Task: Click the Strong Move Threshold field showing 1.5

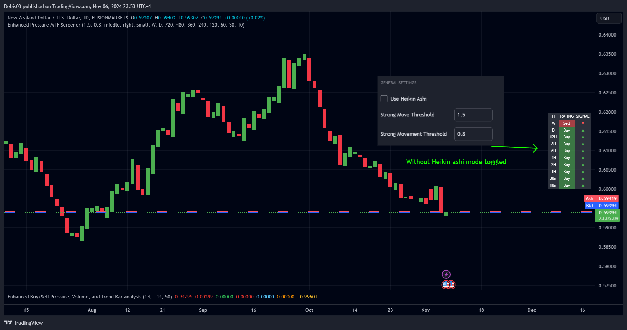Action: [473, 115]
